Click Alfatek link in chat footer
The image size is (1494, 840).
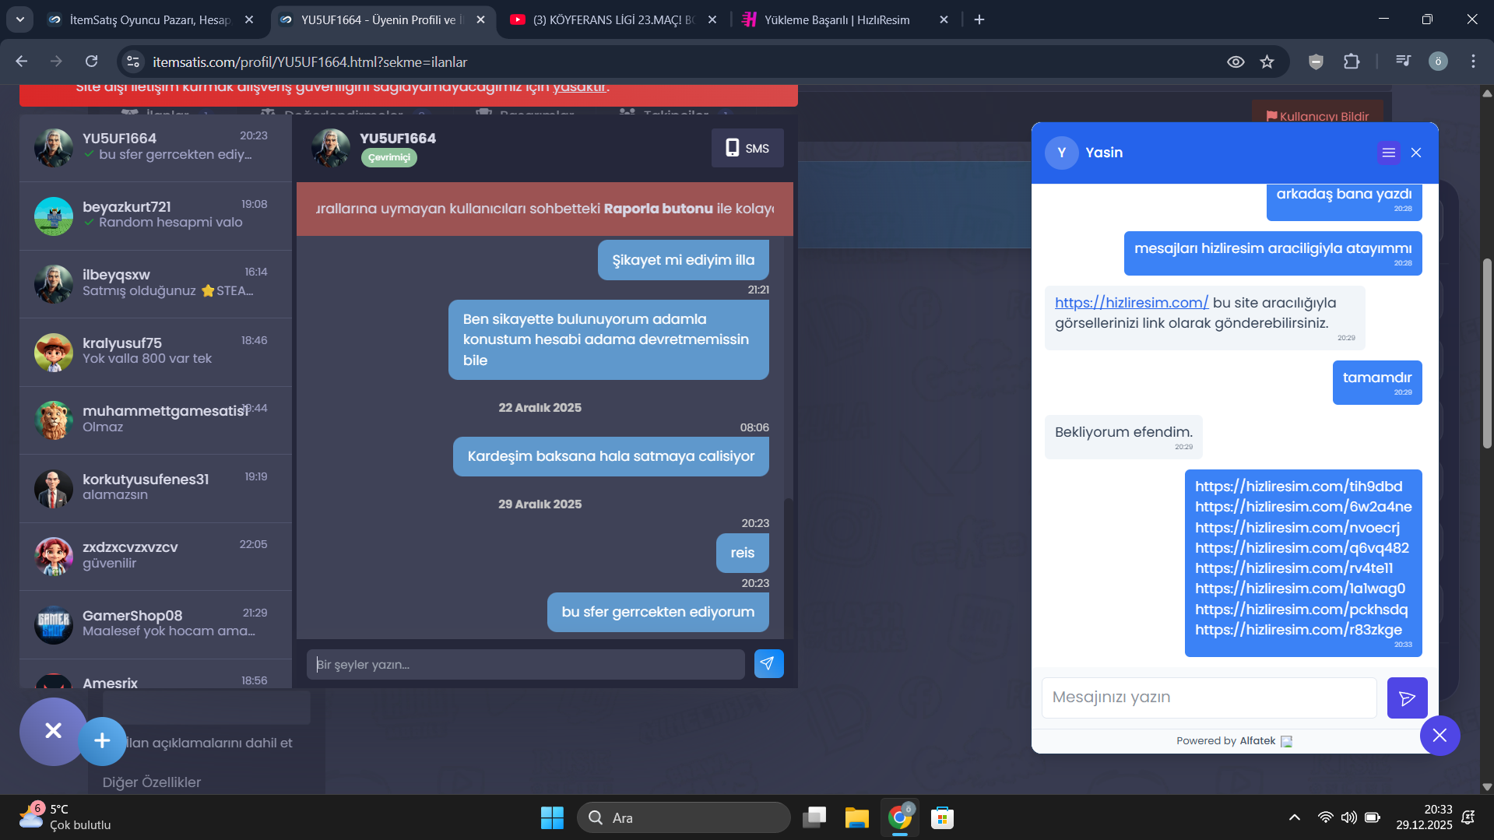coord(1257,741)
